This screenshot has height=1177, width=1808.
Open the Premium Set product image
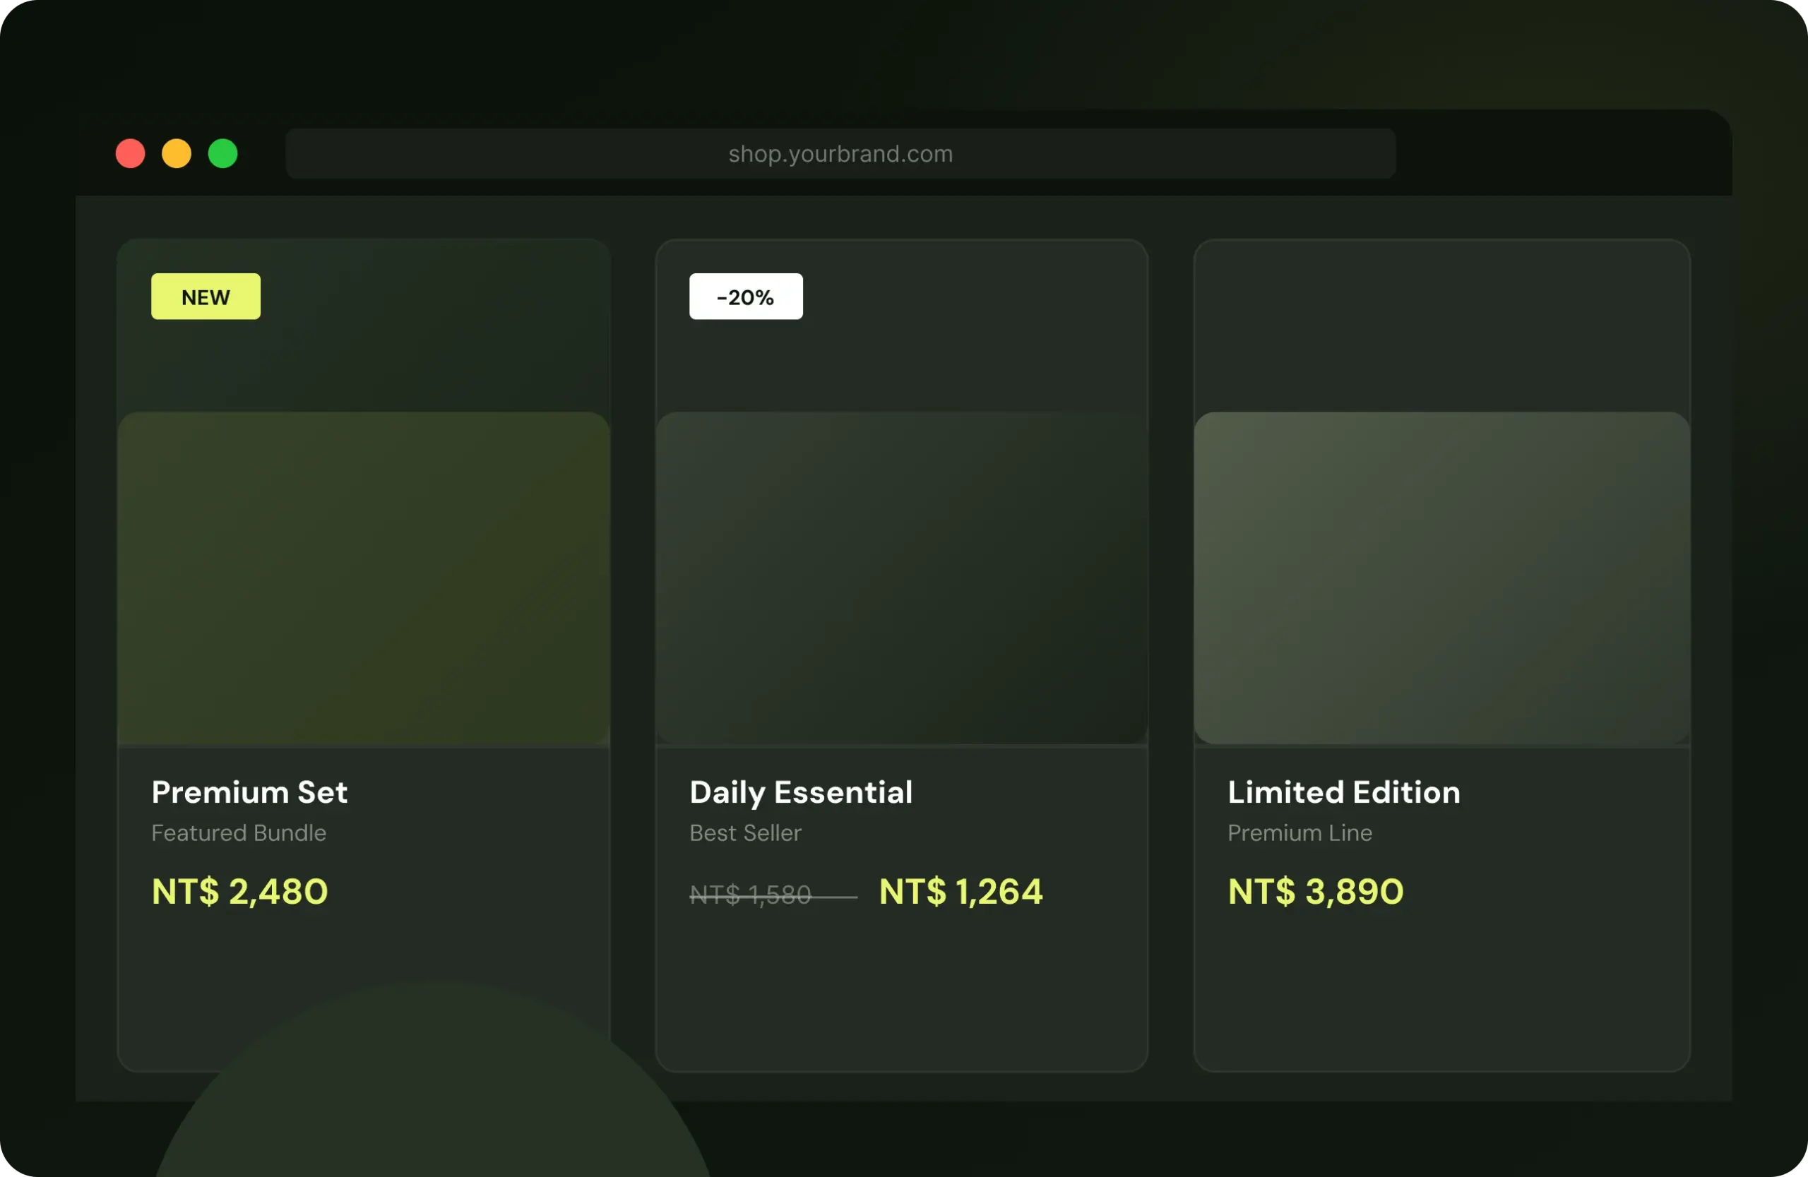[x=364, y=579]
